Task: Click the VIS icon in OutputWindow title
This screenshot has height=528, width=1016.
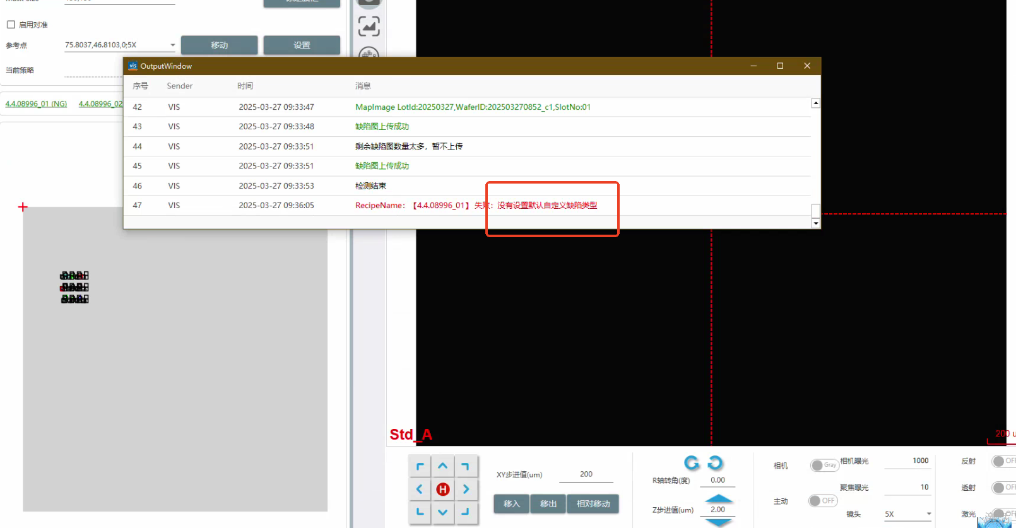Action: [x=133, y=66]
